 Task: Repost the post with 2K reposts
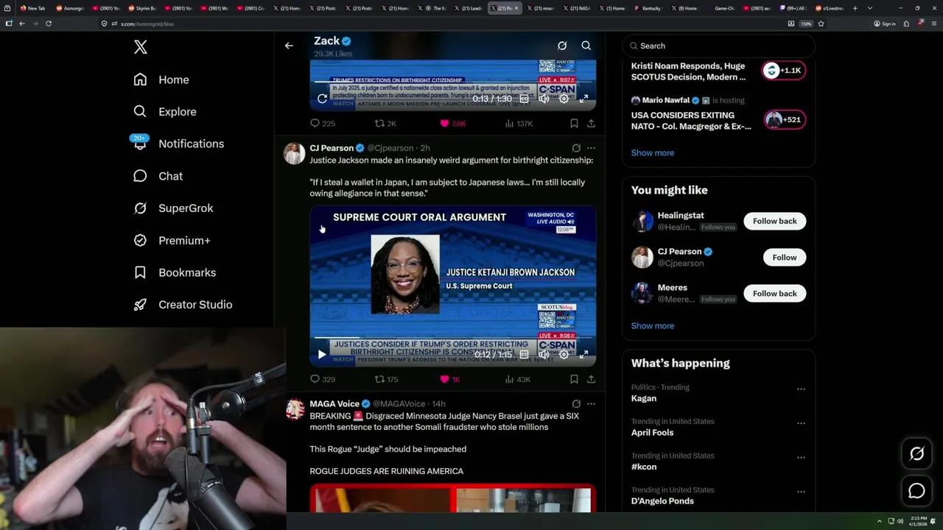(385, 124)
